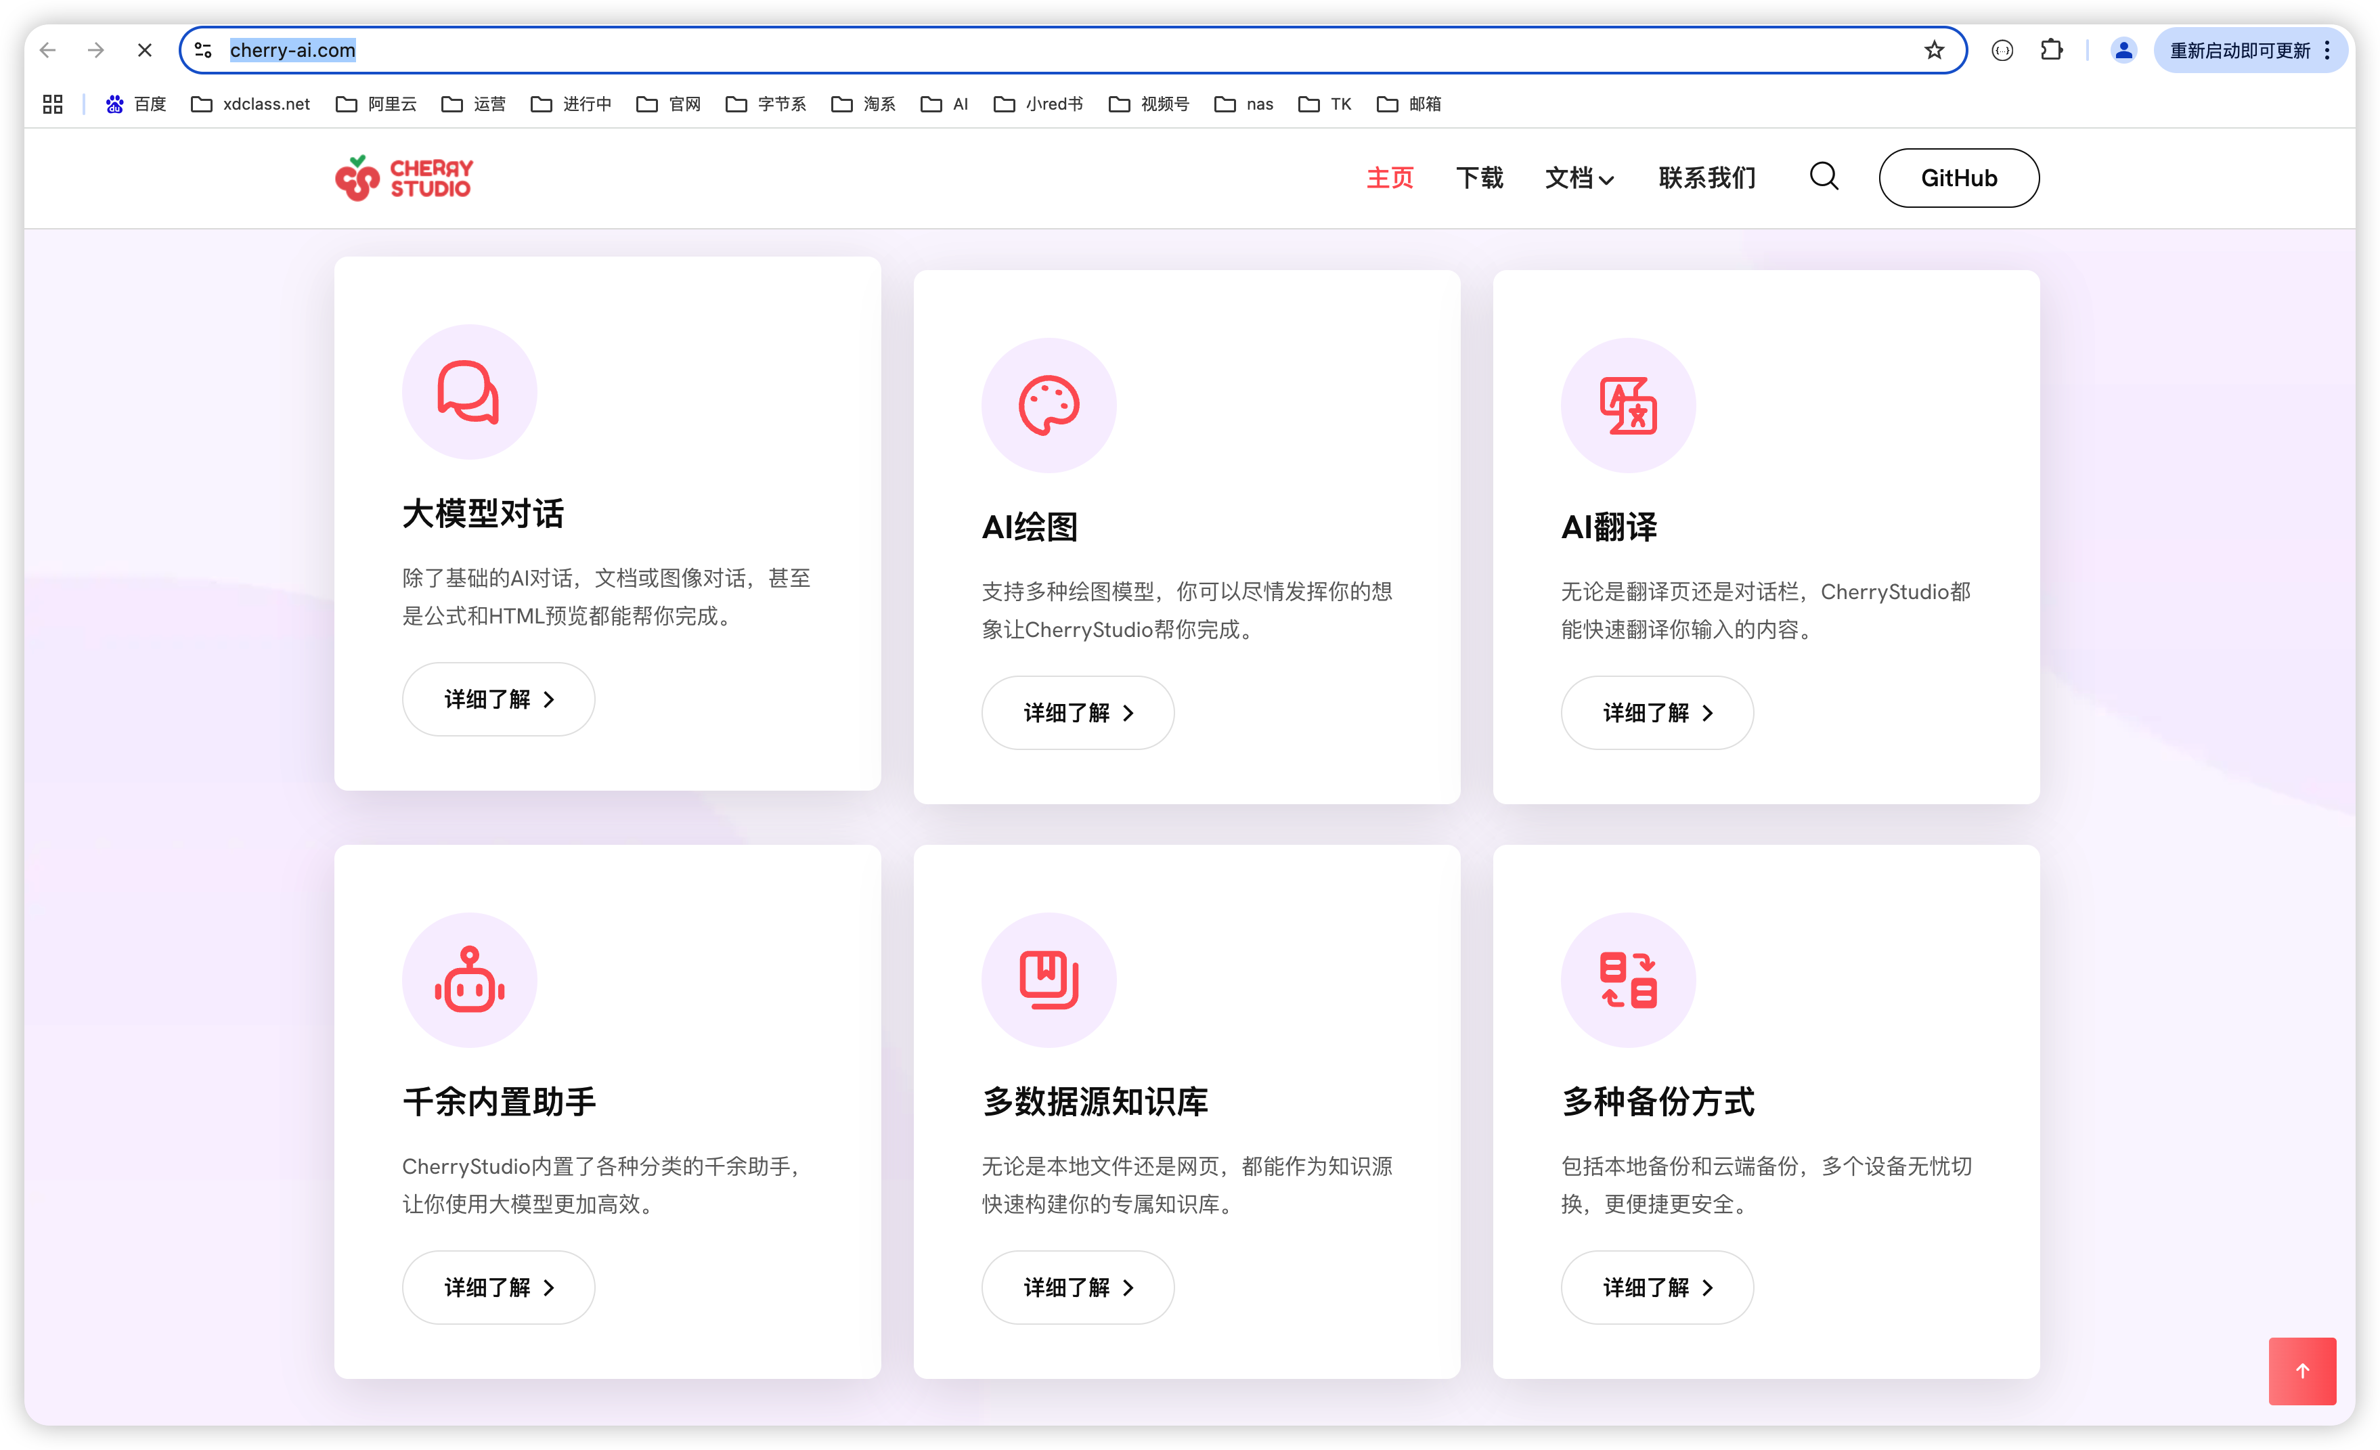The image size is (2380, 1450).
Task: Click the robot icon for 千余内置助手
Action: (x=468, y=980)
